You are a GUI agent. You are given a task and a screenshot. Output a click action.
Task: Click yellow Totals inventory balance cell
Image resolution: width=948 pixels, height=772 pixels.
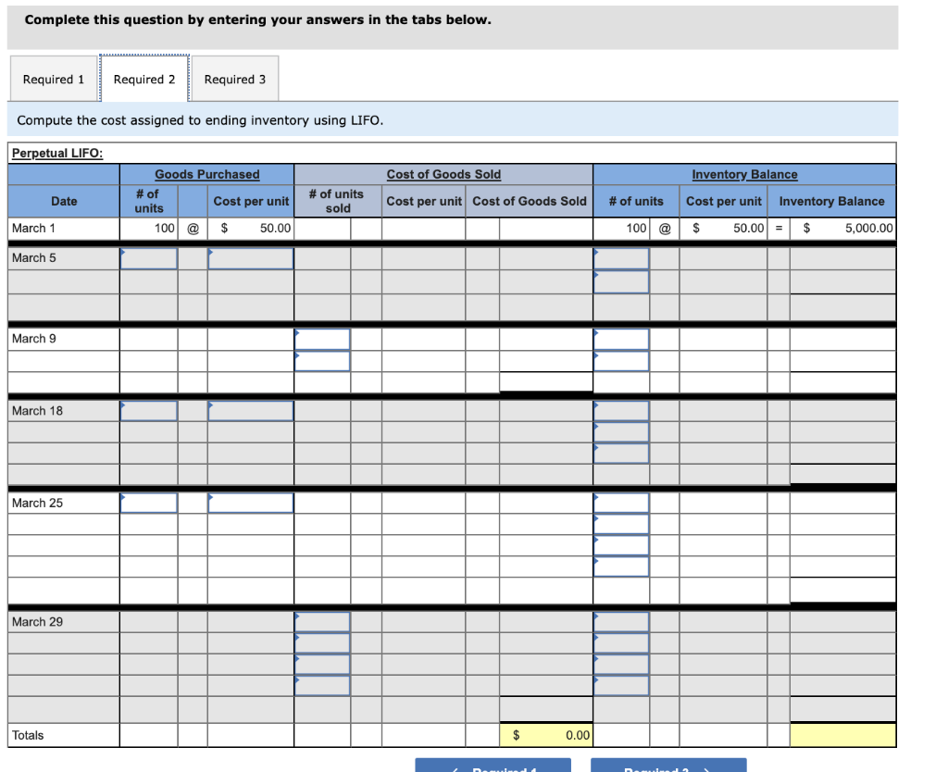click(842, 735)
